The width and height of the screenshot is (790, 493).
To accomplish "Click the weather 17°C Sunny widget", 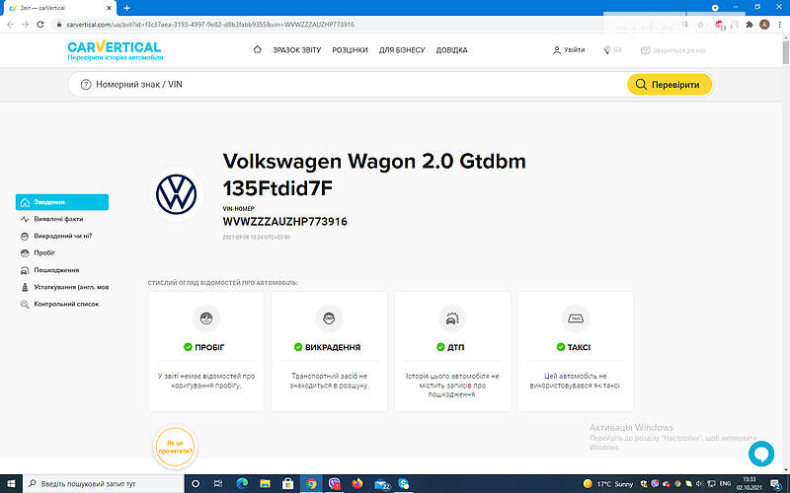I will pyautogui.click(x=608, y=484).
